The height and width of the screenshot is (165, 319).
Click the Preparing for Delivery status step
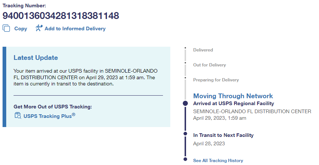point(216,80)
